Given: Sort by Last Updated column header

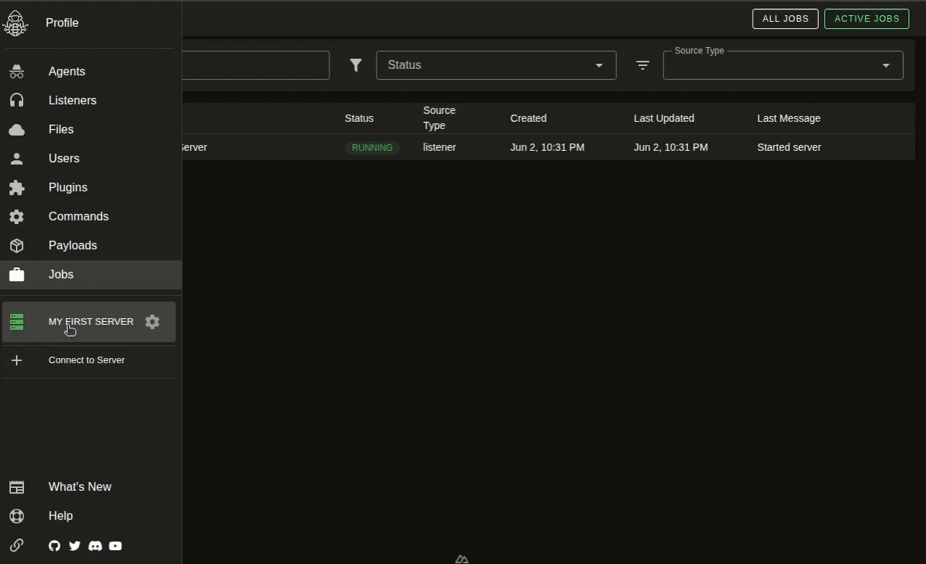Looking at the screenshot, I should 664,118.
